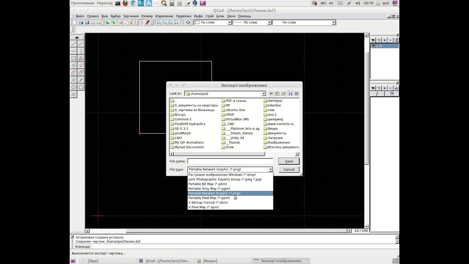This screenshot has width=469, height=264.
Task: Choose Joint Photographic Experts Group (*.jpeg *.jpg)
Action: coord(230,179)
